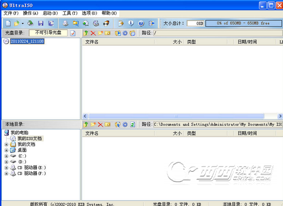Open image info with the 'i' bubble icon
Screen dimensions: 283x206
131,23
